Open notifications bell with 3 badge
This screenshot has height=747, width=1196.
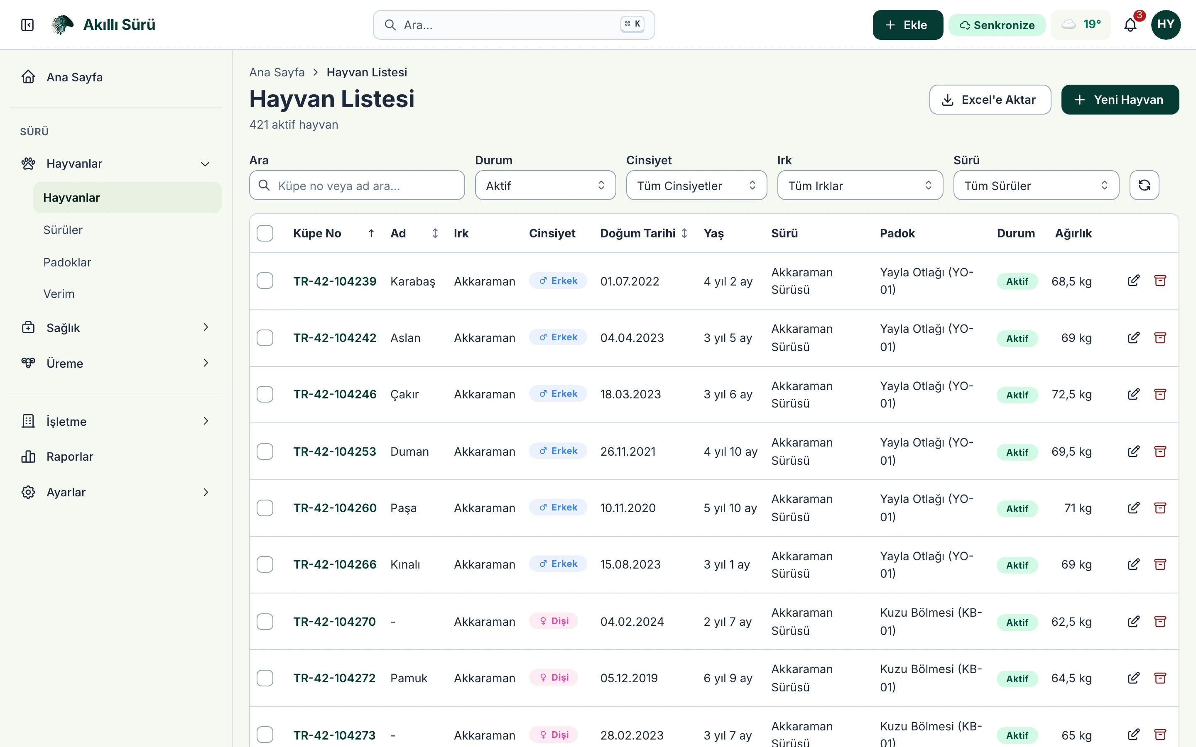(1130, 25)
